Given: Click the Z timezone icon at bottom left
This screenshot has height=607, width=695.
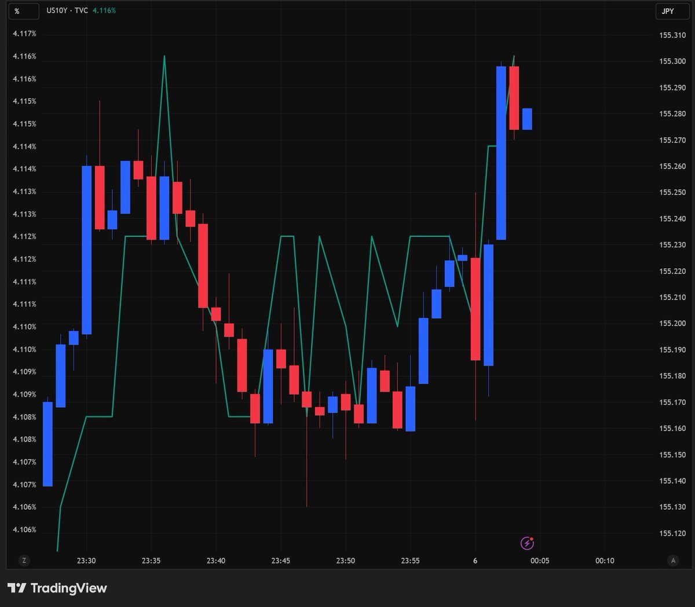Looking at the screenshot, I should [x=24, y=561].
